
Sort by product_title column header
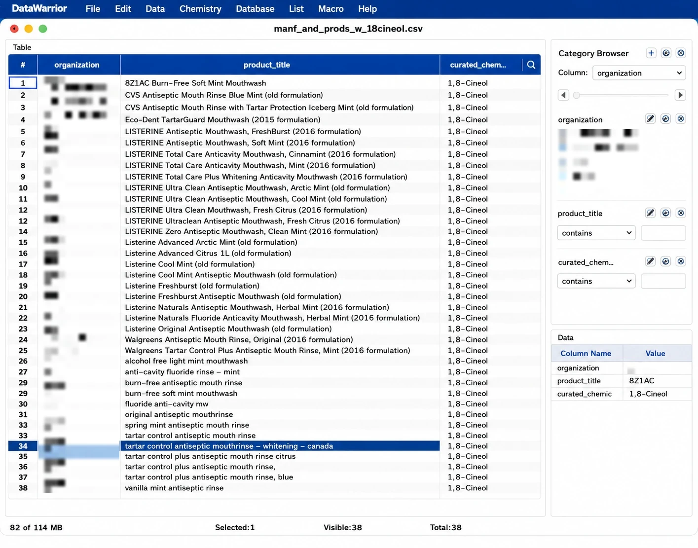(x=280, y=65)
